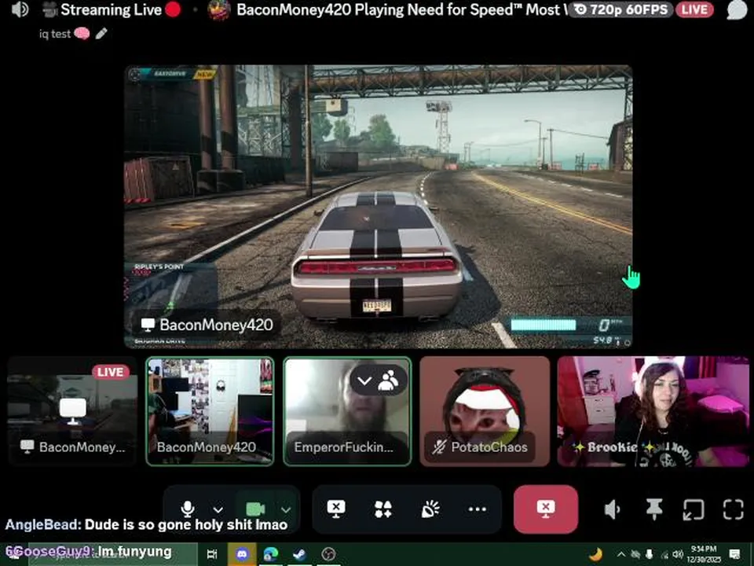Pin the stream with the pushpin icon
Image resolution: width=754 pixels, height=566 pixels.
click(x=653, y=509)
